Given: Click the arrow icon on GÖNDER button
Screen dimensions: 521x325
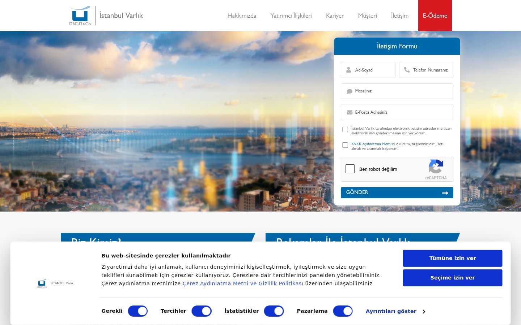Looking at the screenshot, I should click(445, 193).
